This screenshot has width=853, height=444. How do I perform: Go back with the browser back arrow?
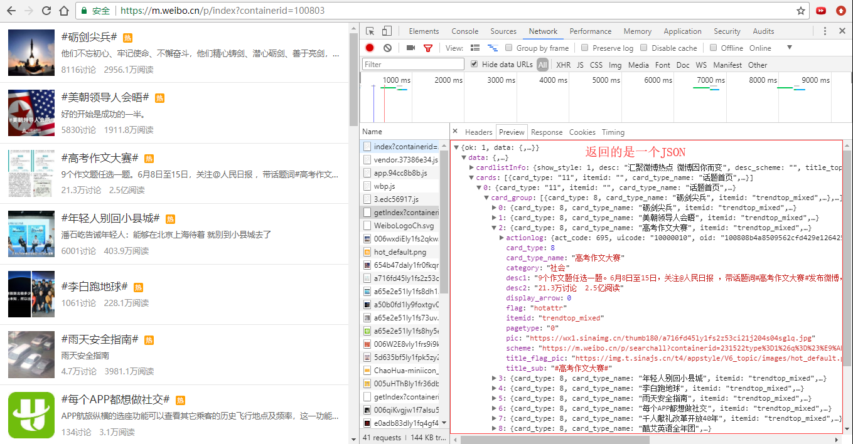pyautogui.click(x=10, y=11)
